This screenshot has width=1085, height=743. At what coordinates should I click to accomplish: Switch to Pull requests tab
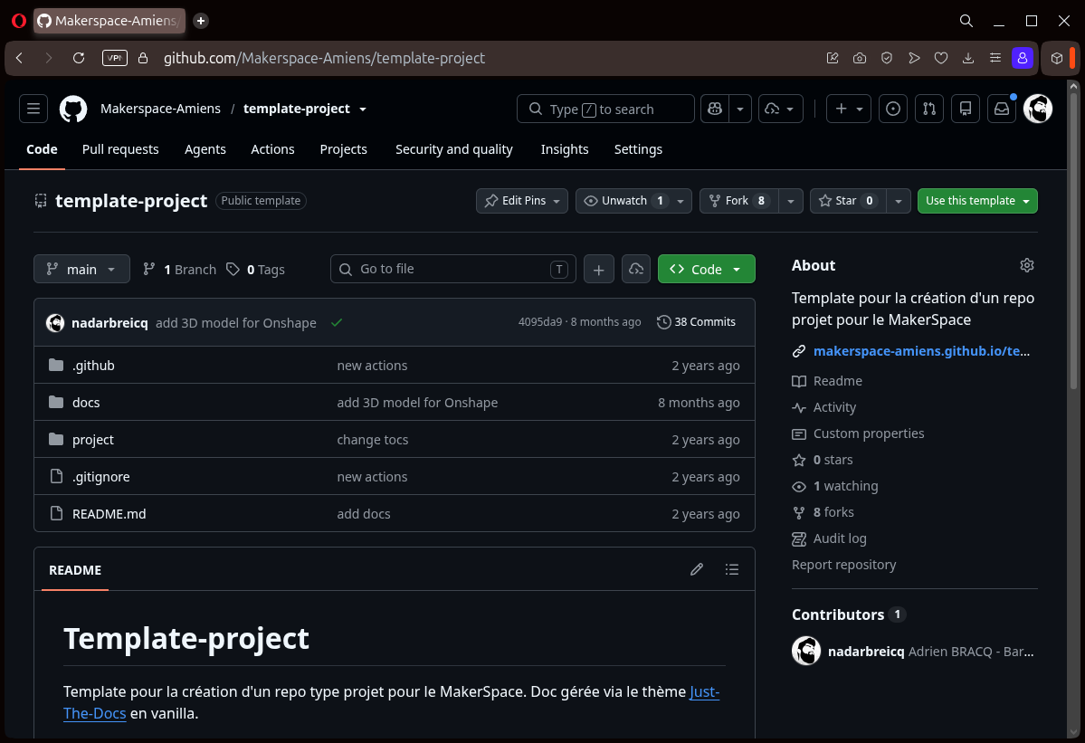click(x=120, y=149)
